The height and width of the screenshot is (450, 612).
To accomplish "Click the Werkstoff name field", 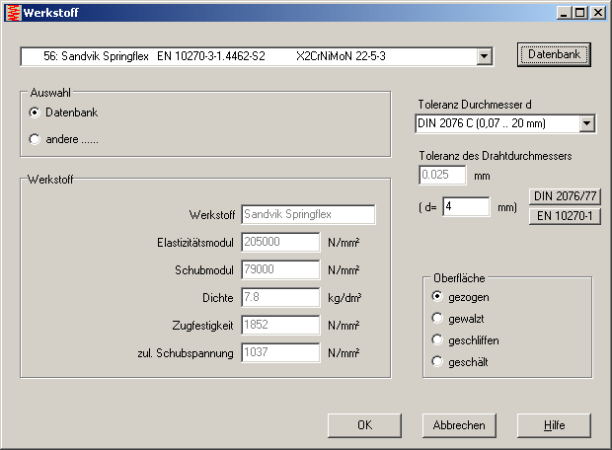I will click(308, 214).
